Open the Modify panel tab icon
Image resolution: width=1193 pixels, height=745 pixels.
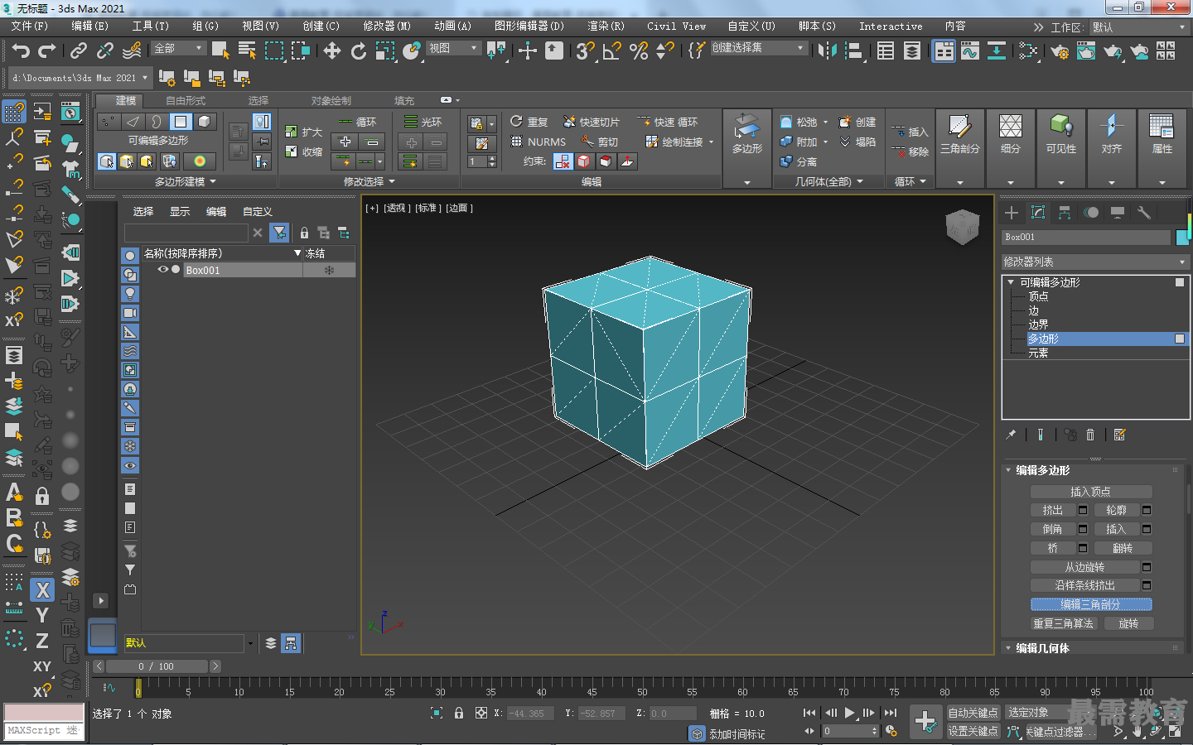tap(1038, 213)
